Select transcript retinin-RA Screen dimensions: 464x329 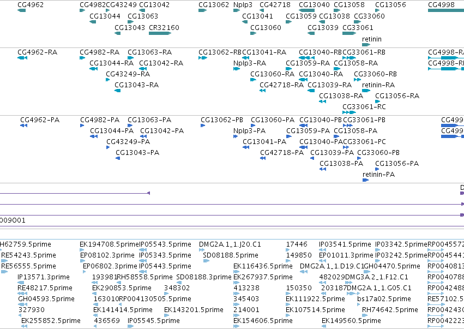pyautogui.click(x=378, y=85)
